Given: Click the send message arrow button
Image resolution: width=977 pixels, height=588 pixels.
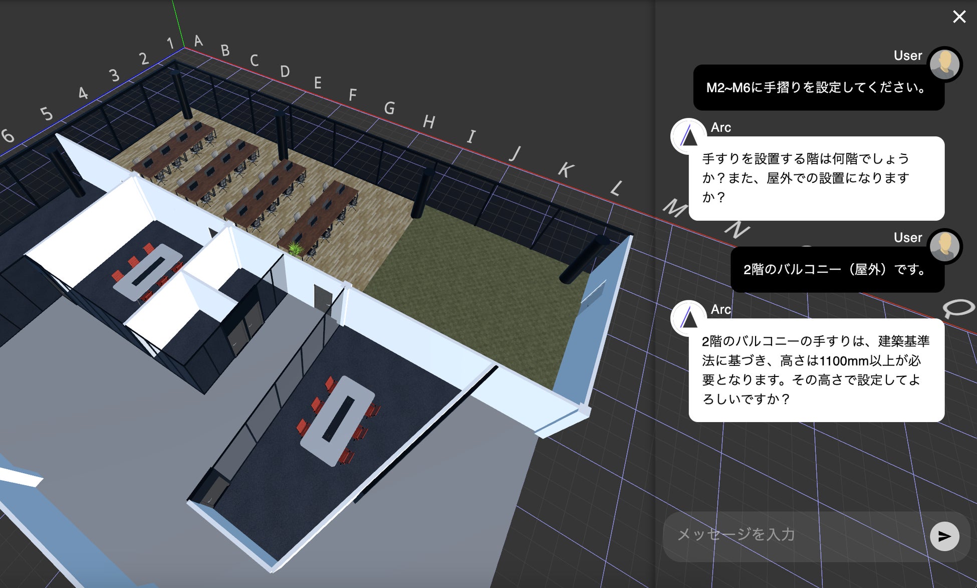Looking at the screenshot, I should click(944, 536).
